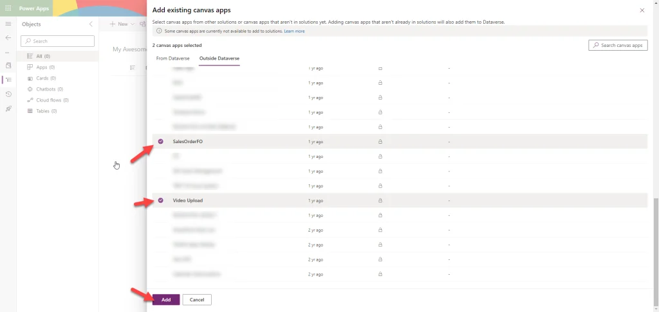
Task: Click the Add button
Action: 166,299
